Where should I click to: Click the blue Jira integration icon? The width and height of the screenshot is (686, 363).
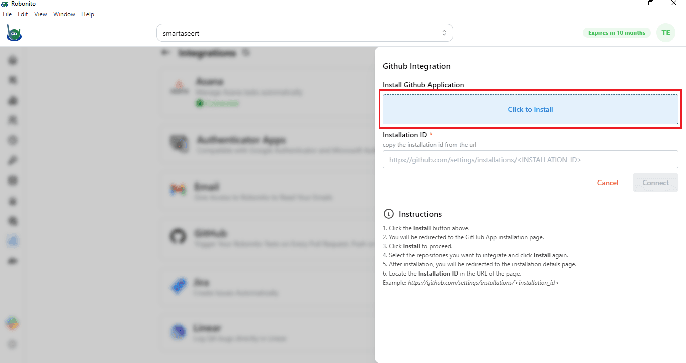(x=178, y=286)
